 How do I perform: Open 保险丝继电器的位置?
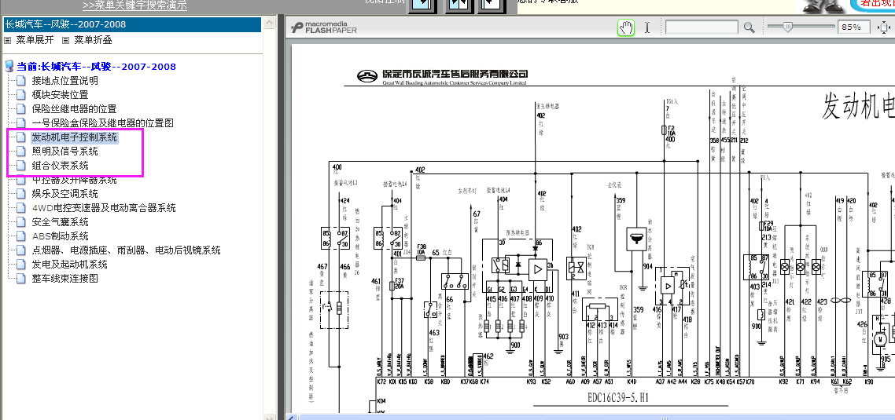[x=74, y=109]
